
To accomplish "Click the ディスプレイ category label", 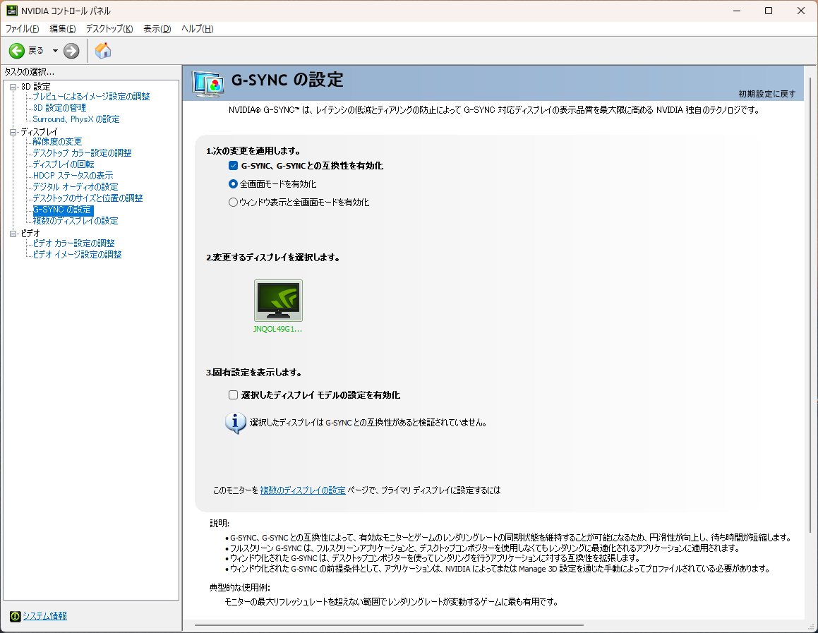I will click(39, 132).
